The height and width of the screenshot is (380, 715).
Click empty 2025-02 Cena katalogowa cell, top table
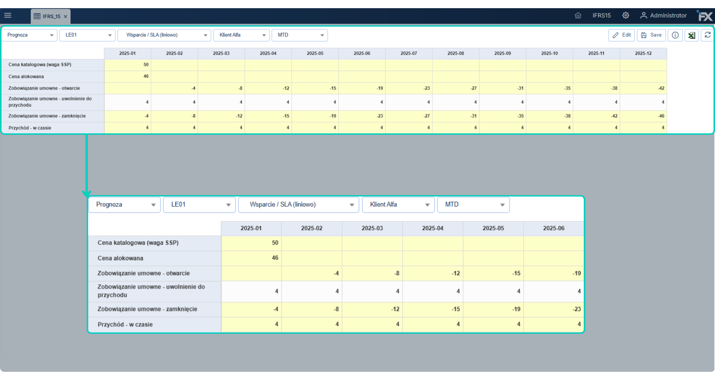[x=175, y=65]
